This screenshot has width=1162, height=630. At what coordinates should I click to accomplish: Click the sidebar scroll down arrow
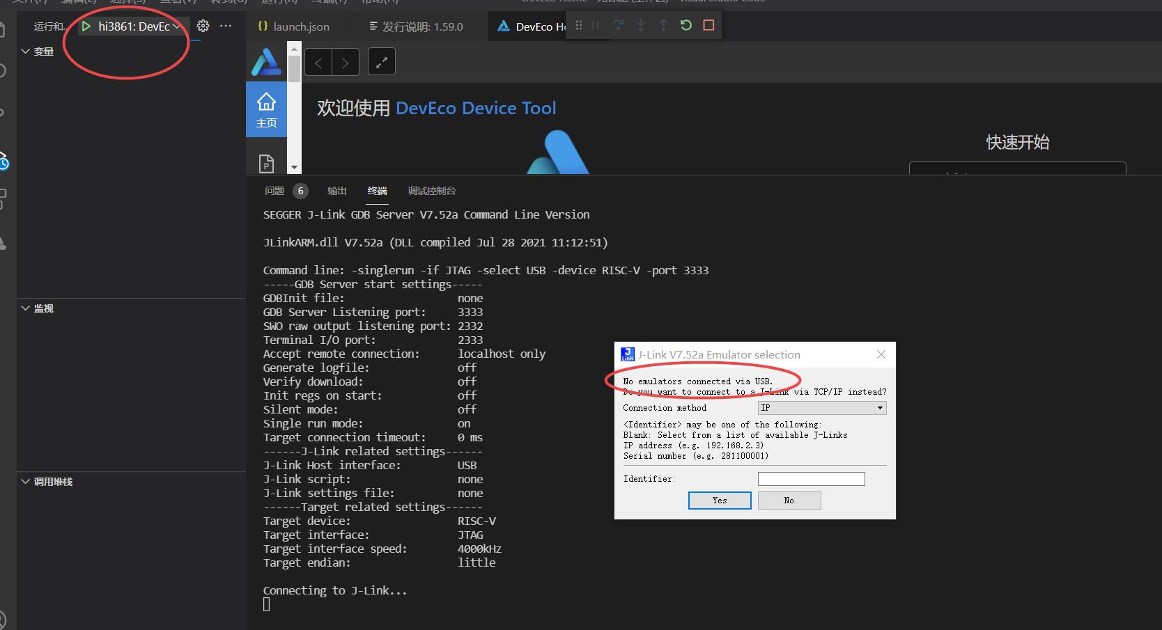click(x=294, y=168)
